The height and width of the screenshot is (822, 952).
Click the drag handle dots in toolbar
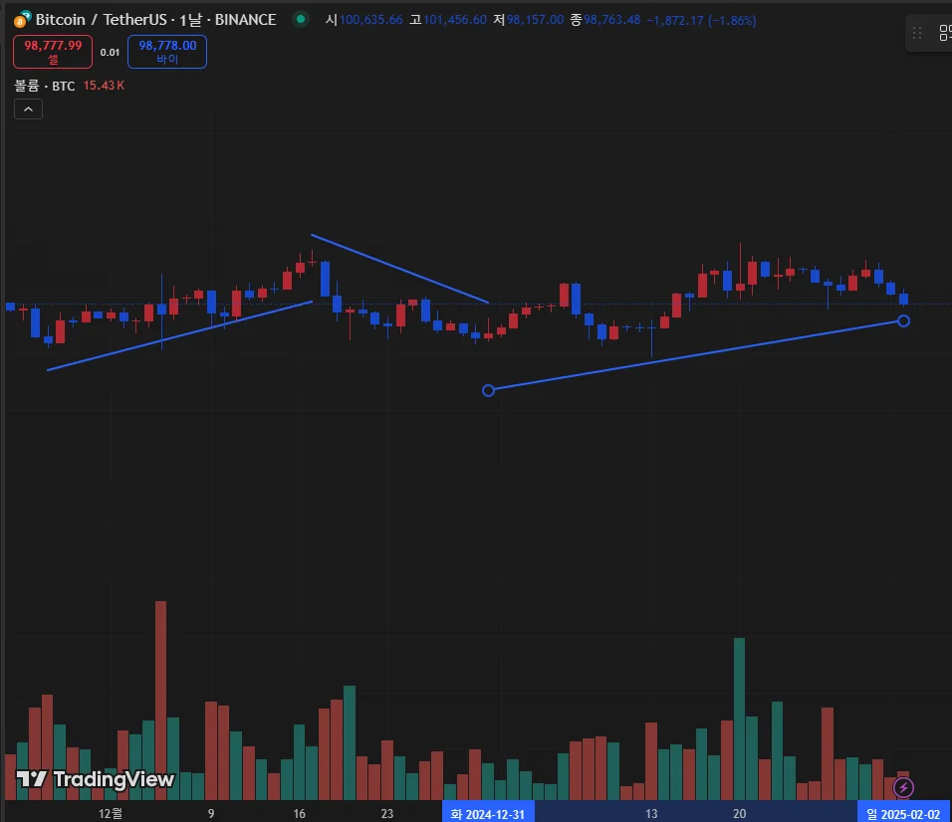point(917,33)
